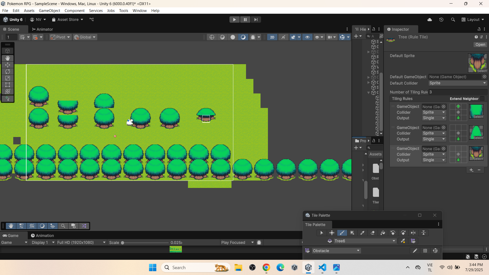Select the Rotate tool in Scene tools
This screenshot has width=489, height=275.
click(8, 72)
